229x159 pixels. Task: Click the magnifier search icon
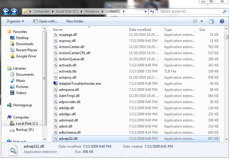click(225, 11)
